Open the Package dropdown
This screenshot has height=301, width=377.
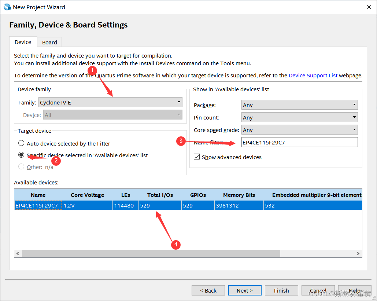pyautogui.click(x=300, y=105)
